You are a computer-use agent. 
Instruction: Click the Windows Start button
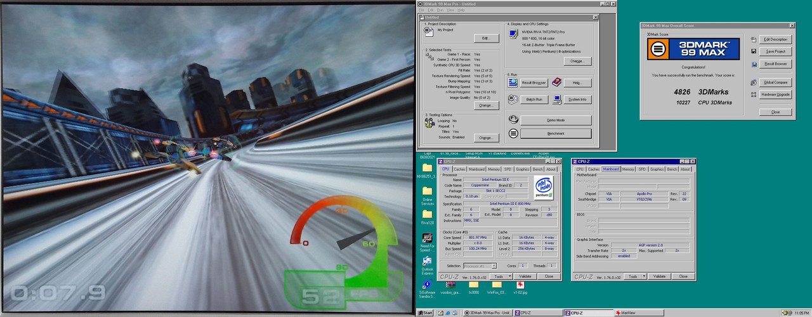pos(425,313)
